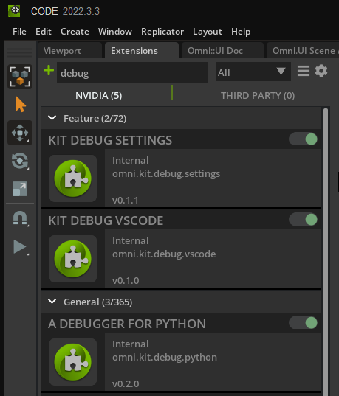339x396 pixels.
Task: Open extension settings gear icon
Action: click(321, 71)
